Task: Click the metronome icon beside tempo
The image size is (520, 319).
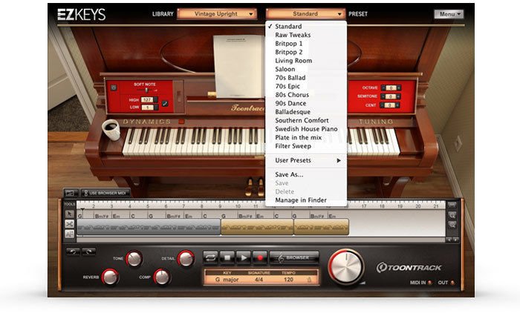Action: [x=309, y=280]
